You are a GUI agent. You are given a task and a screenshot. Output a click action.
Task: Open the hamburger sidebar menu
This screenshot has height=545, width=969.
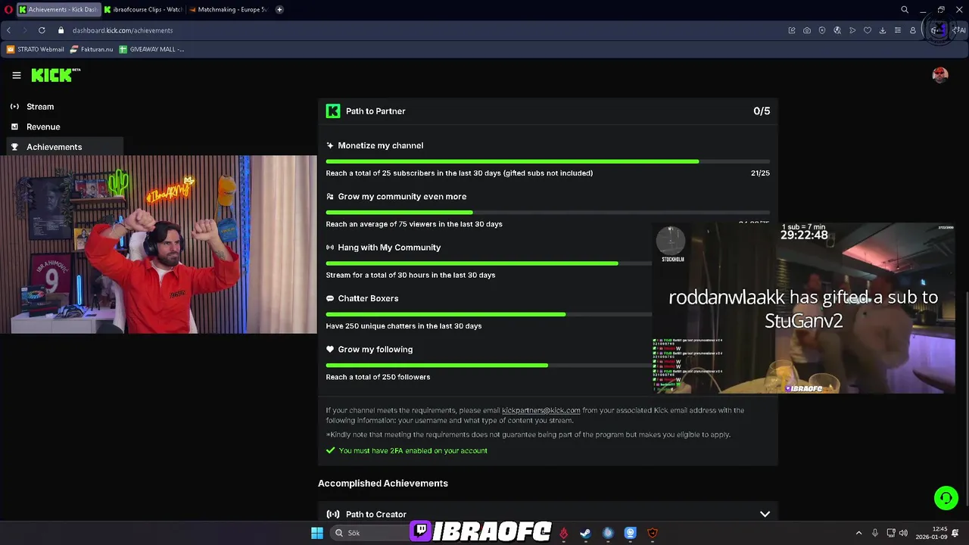[16, 75]
